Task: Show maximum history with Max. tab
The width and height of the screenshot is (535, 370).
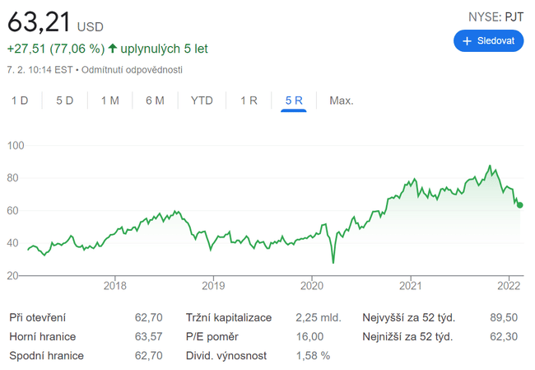Action: click(341, 101)
